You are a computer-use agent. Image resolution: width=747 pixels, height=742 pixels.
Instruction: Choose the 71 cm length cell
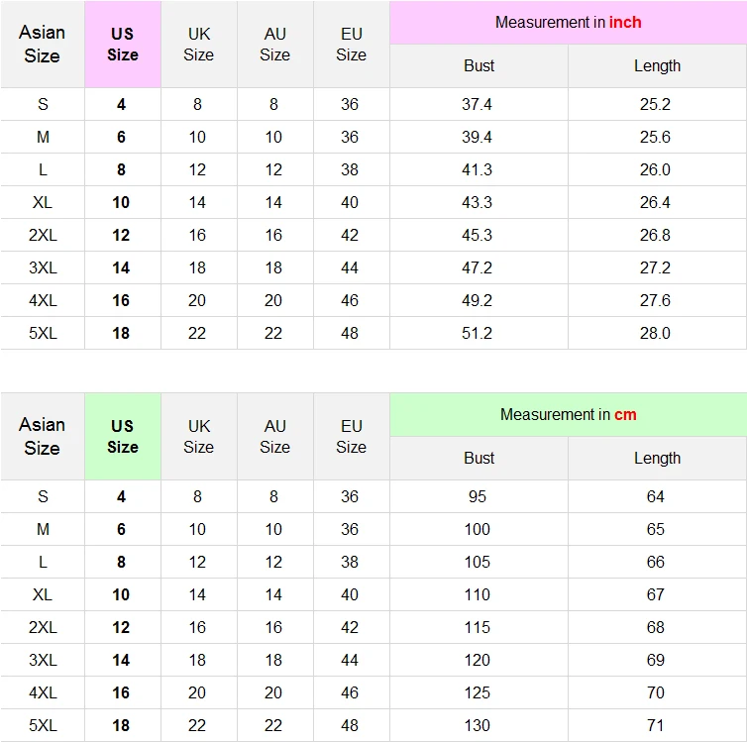point(655,725)
